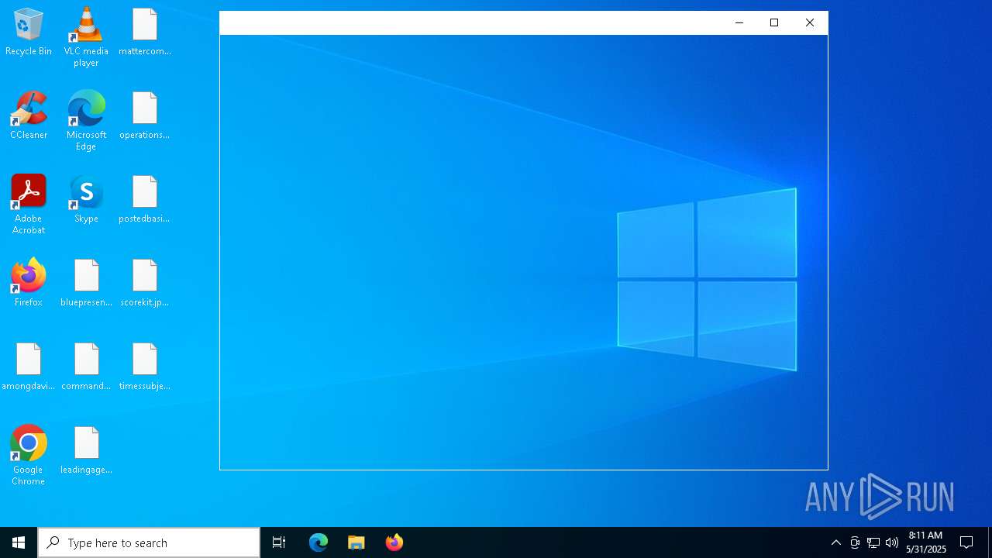The height and width of the screenshot is (558, 992).
Task: Open Adobe Acrobat desktop shortcut
Action: click(x=29, y=205)
